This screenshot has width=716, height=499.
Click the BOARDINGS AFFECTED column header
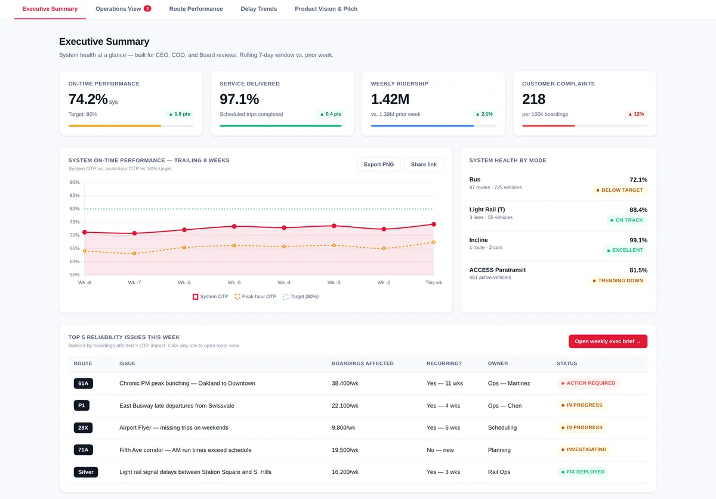(x=363, y=364)
